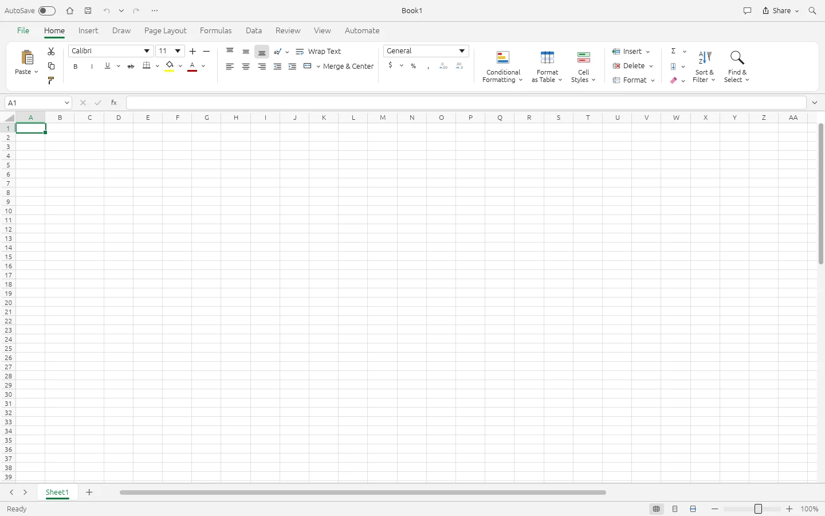Increase indent icon in alignment group
Image resolution: width=825 pixels, height=516 pixels.
coord(292,67)
